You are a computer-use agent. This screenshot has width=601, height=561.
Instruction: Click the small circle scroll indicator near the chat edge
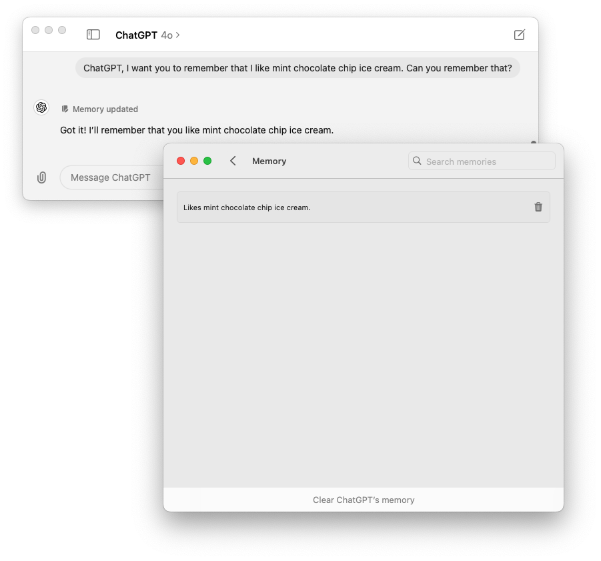click(533, 143)
